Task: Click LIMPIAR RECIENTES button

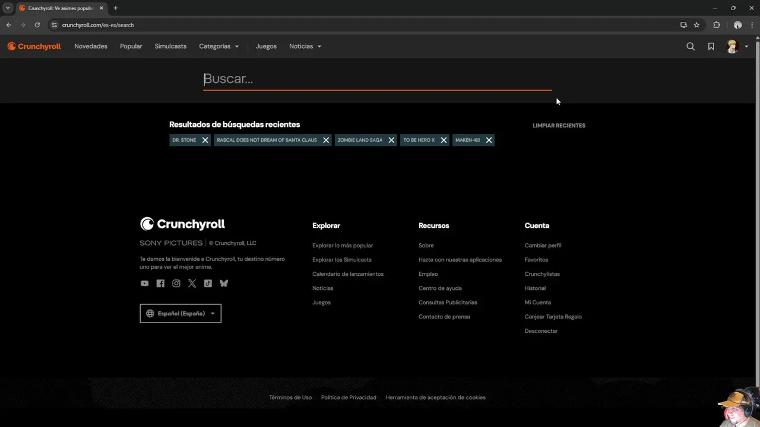Action: pyautogui.click(x=559, y=126)
